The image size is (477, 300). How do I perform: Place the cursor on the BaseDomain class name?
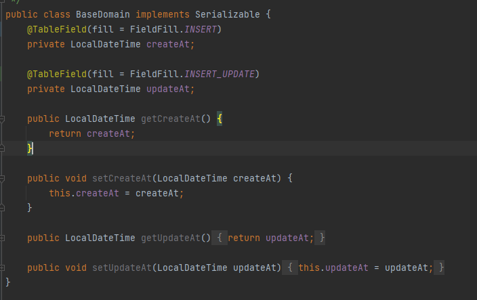103,14
